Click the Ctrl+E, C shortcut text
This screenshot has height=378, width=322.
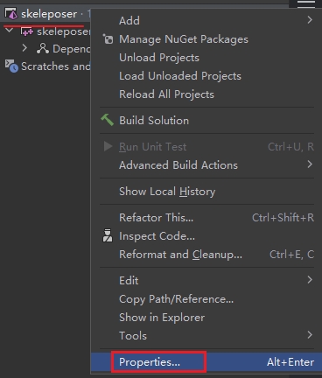point(291,255)
